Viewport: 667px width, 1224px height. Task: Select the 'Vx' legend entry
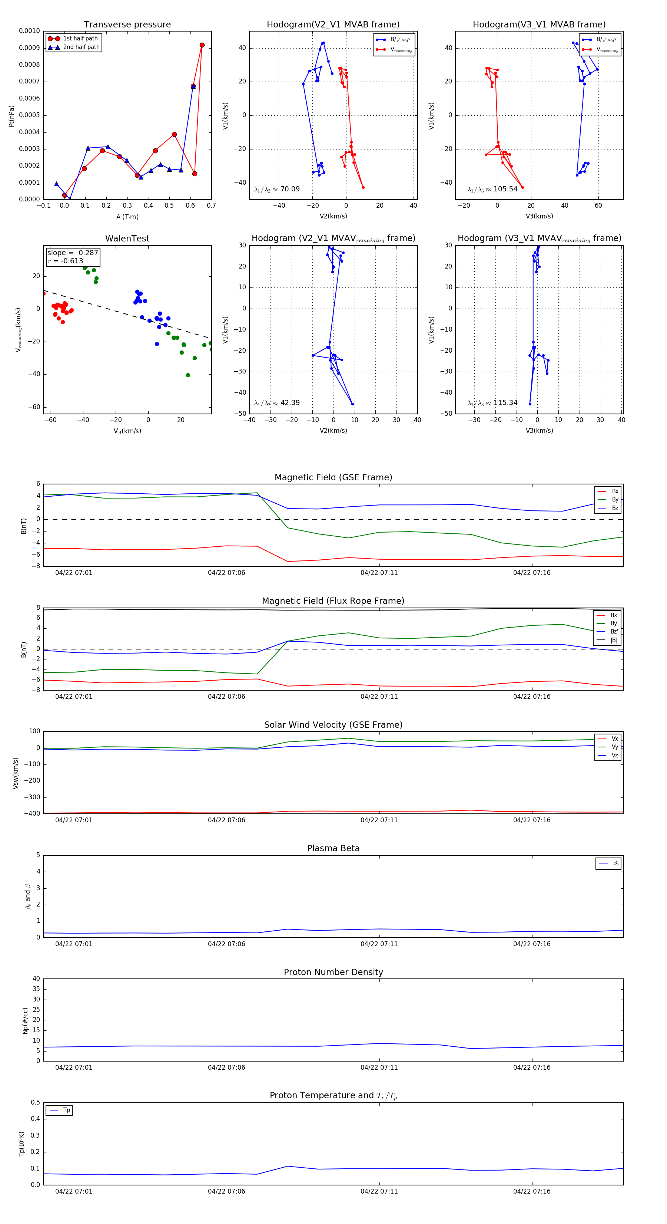click(608, 739)
